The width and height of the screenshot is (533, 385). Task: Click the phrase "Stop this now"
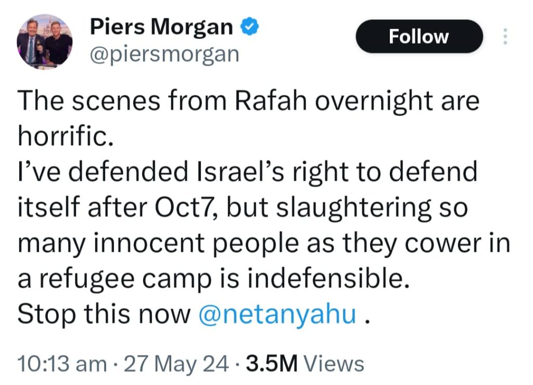click(x=103, y=314)
